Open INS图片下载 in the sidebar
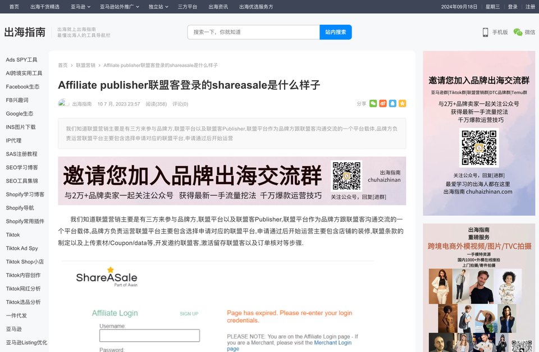 21,127
